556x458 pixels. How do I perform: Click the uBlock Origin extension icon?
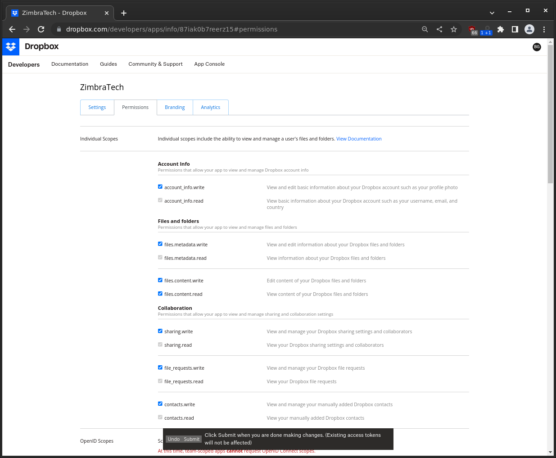473,29
